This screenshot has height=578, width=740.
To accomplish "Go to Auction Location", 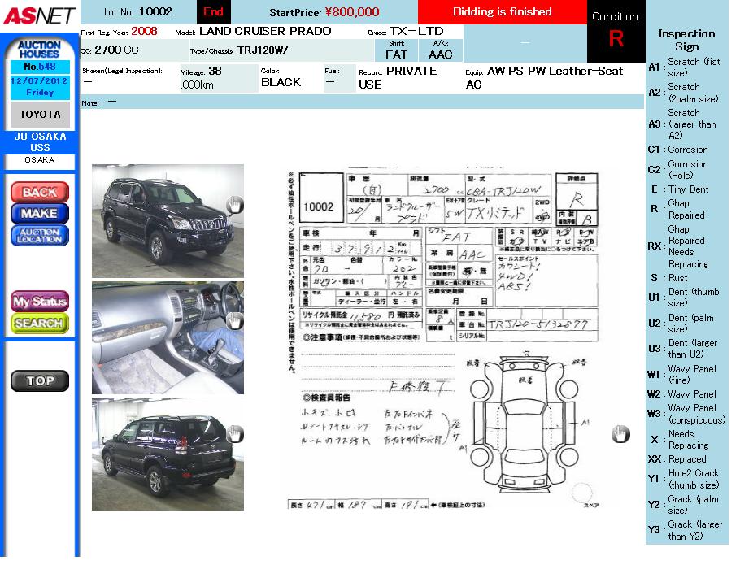I will pos(40,236).
